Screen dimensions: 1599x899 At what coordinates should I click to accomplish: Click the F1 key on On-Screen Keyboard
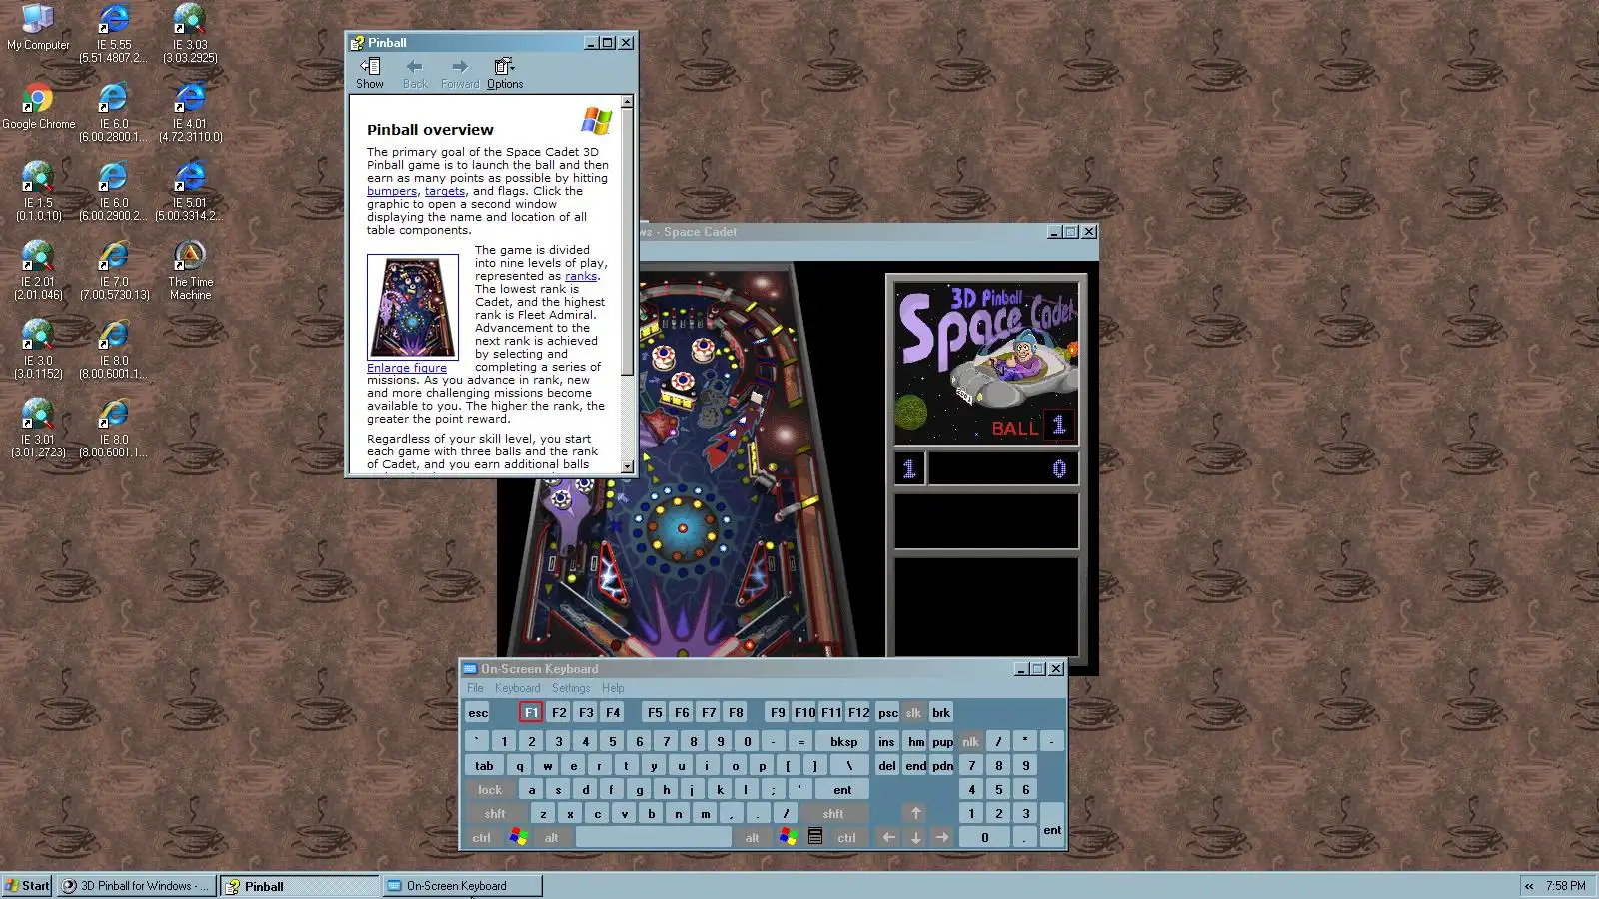531,712
